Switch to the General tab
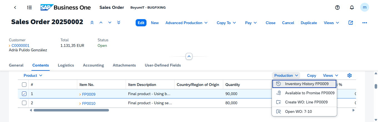Viewport: 378px width, 122px height. click(16, 65)
